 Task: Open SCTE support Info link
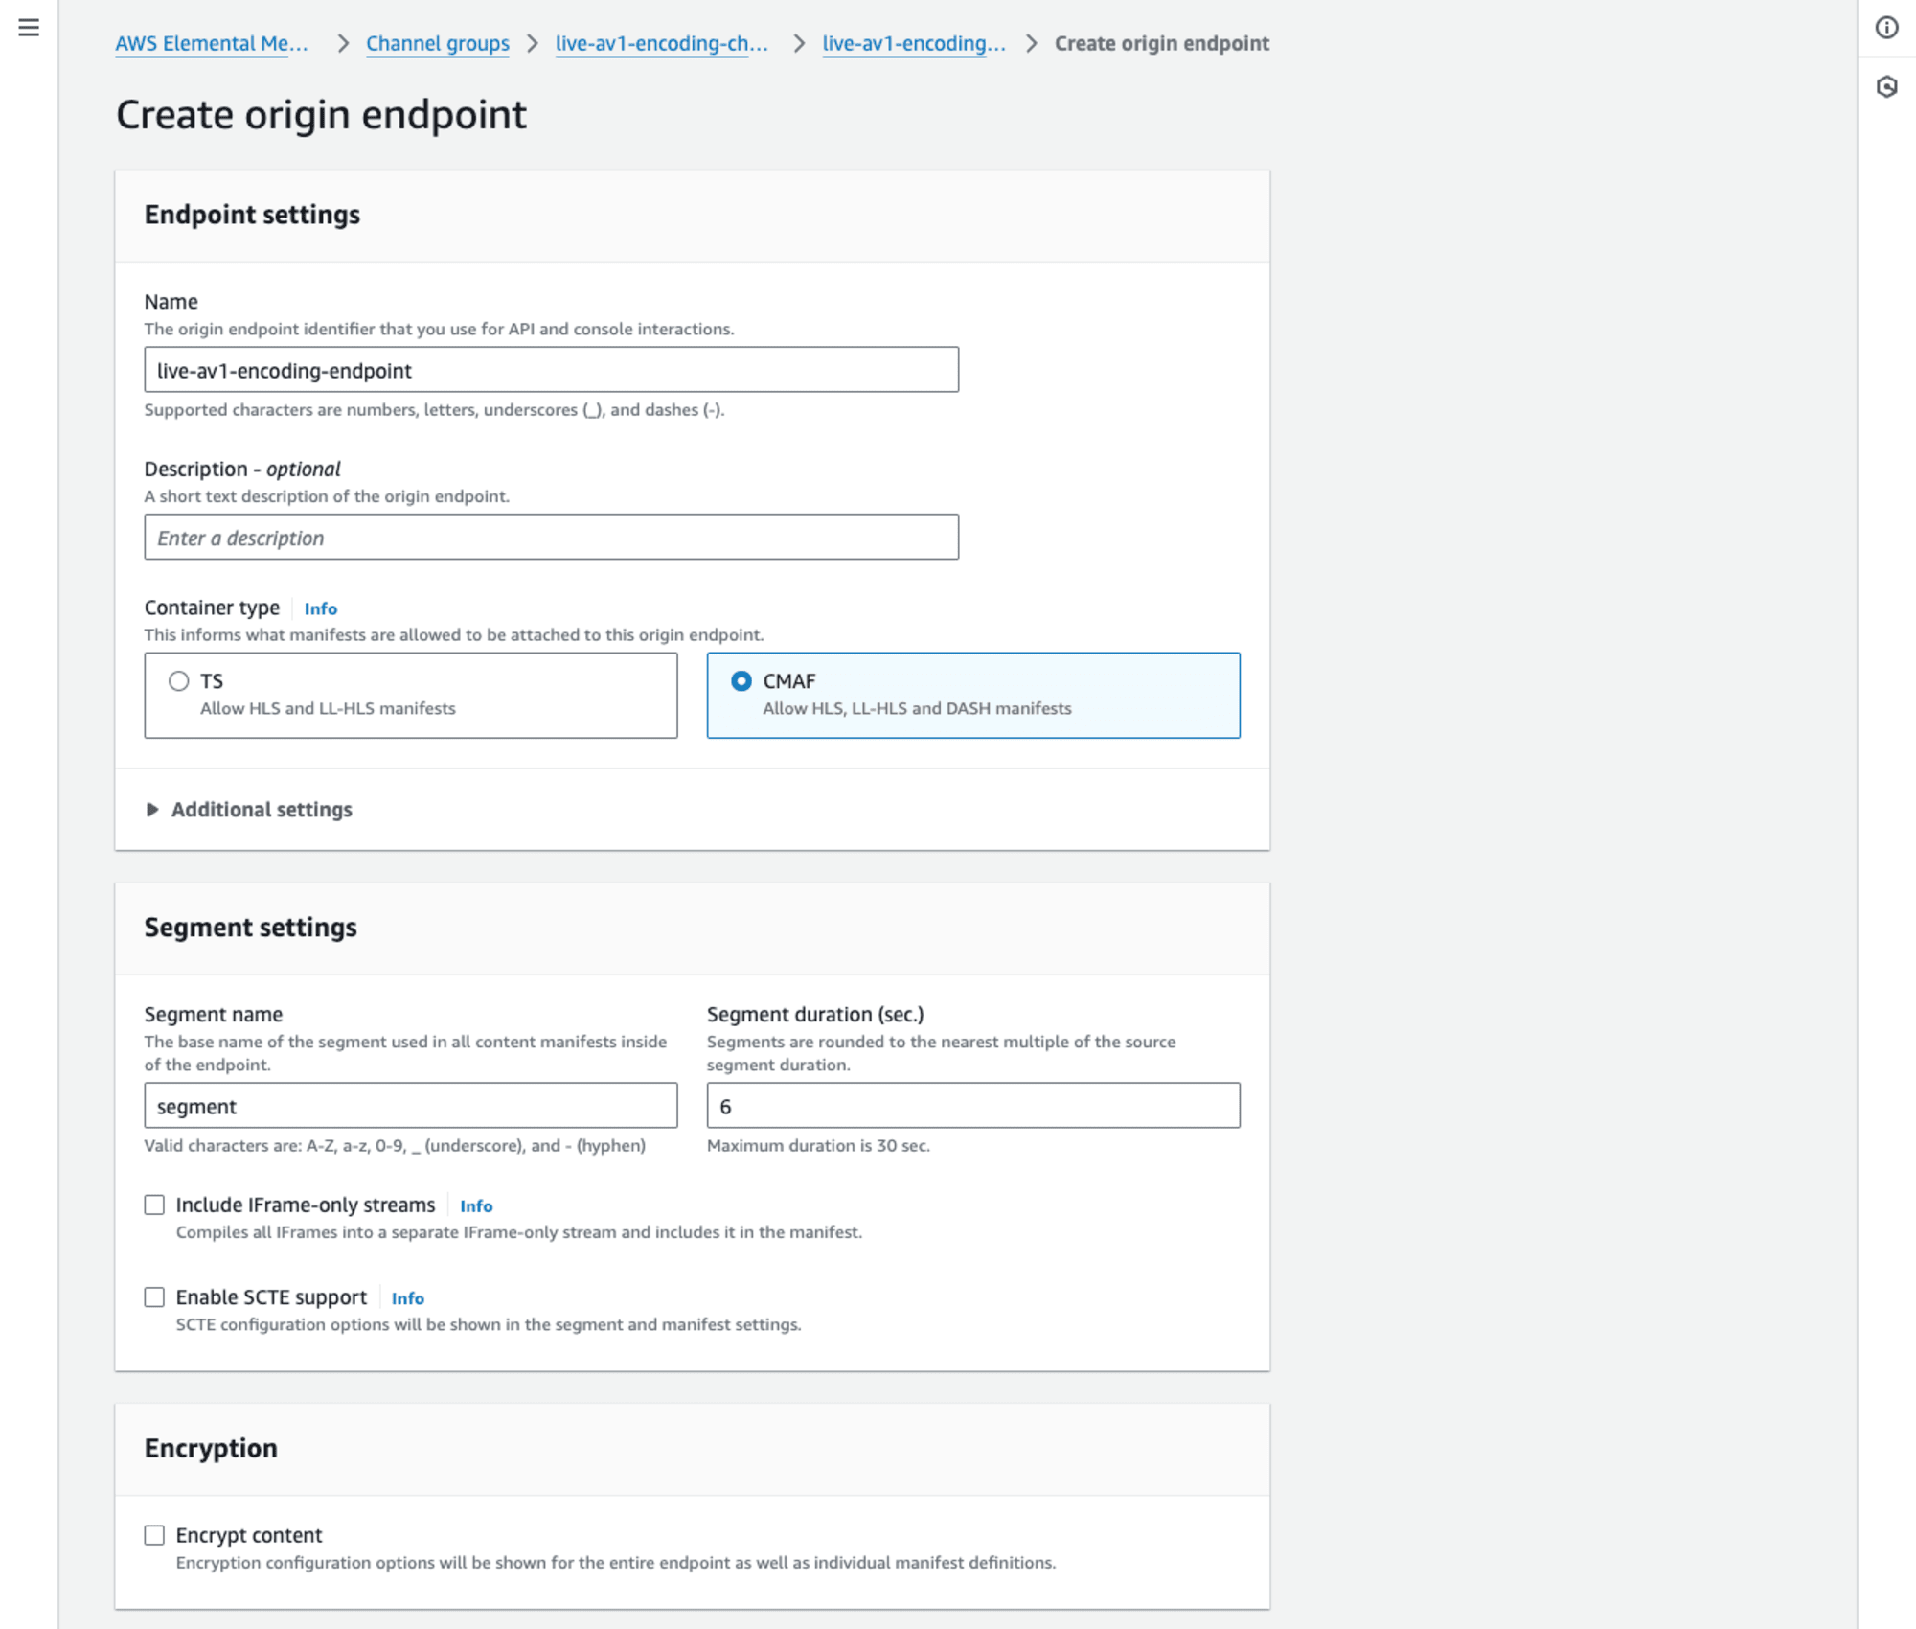click(x=408, y=1297)
